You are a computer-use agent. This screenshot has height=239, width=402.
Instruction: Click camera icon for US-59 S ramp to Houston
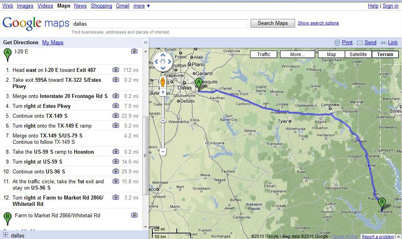tap(116, 151)
